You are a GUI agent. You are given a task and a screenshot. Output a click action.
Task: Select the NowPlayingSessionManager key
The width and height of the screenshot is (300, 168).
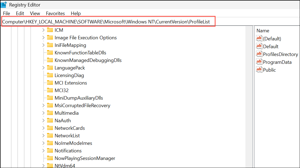[x=85, y=158]
